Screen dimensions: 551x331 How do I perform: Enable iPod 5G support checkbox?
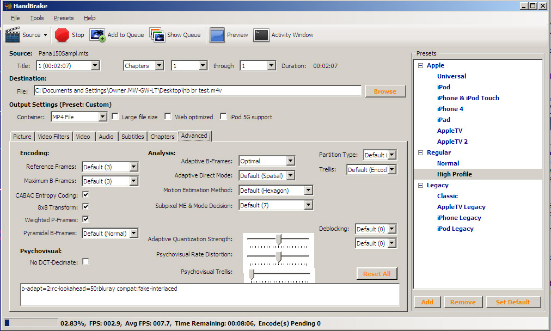pyautogui.click(x=223, y=117)
